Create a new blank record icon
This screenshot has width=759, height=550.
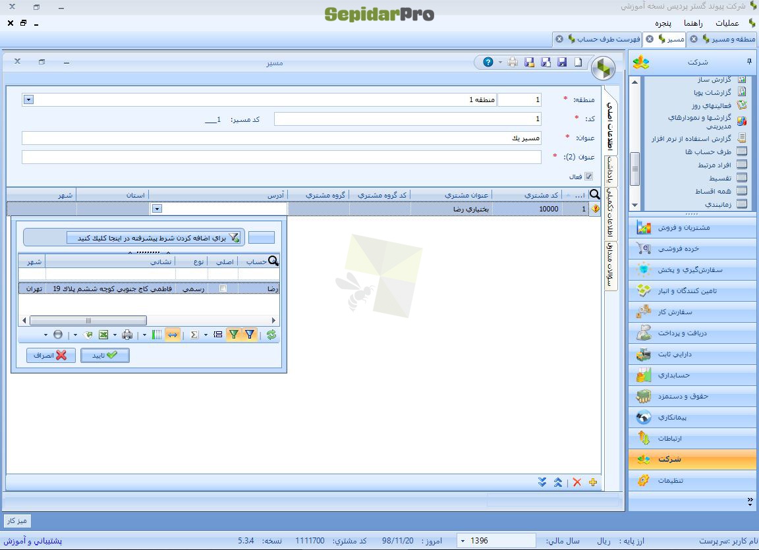578,63
